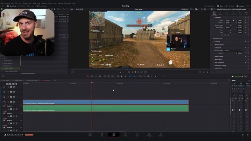Open the Sound Library panel

point(42,6)
